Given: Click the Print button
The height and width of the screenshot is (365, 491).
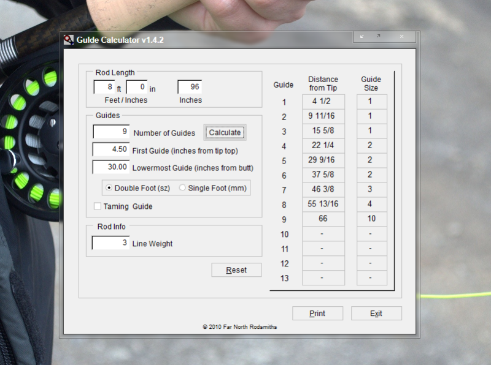Looking at the screenshot, I should click(x=317, y=313).
